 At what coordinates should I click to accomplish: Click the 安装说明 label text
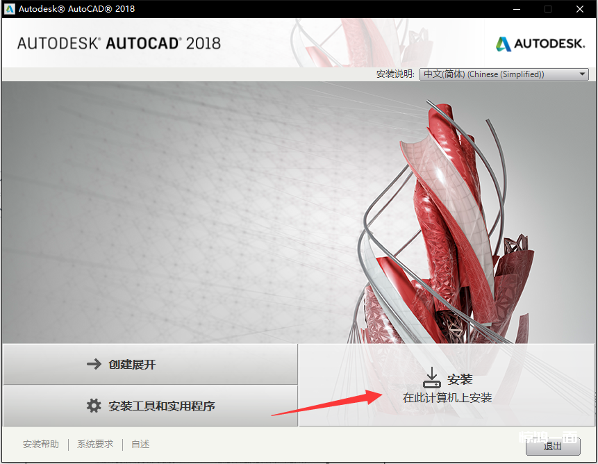[x=395, y=74]
